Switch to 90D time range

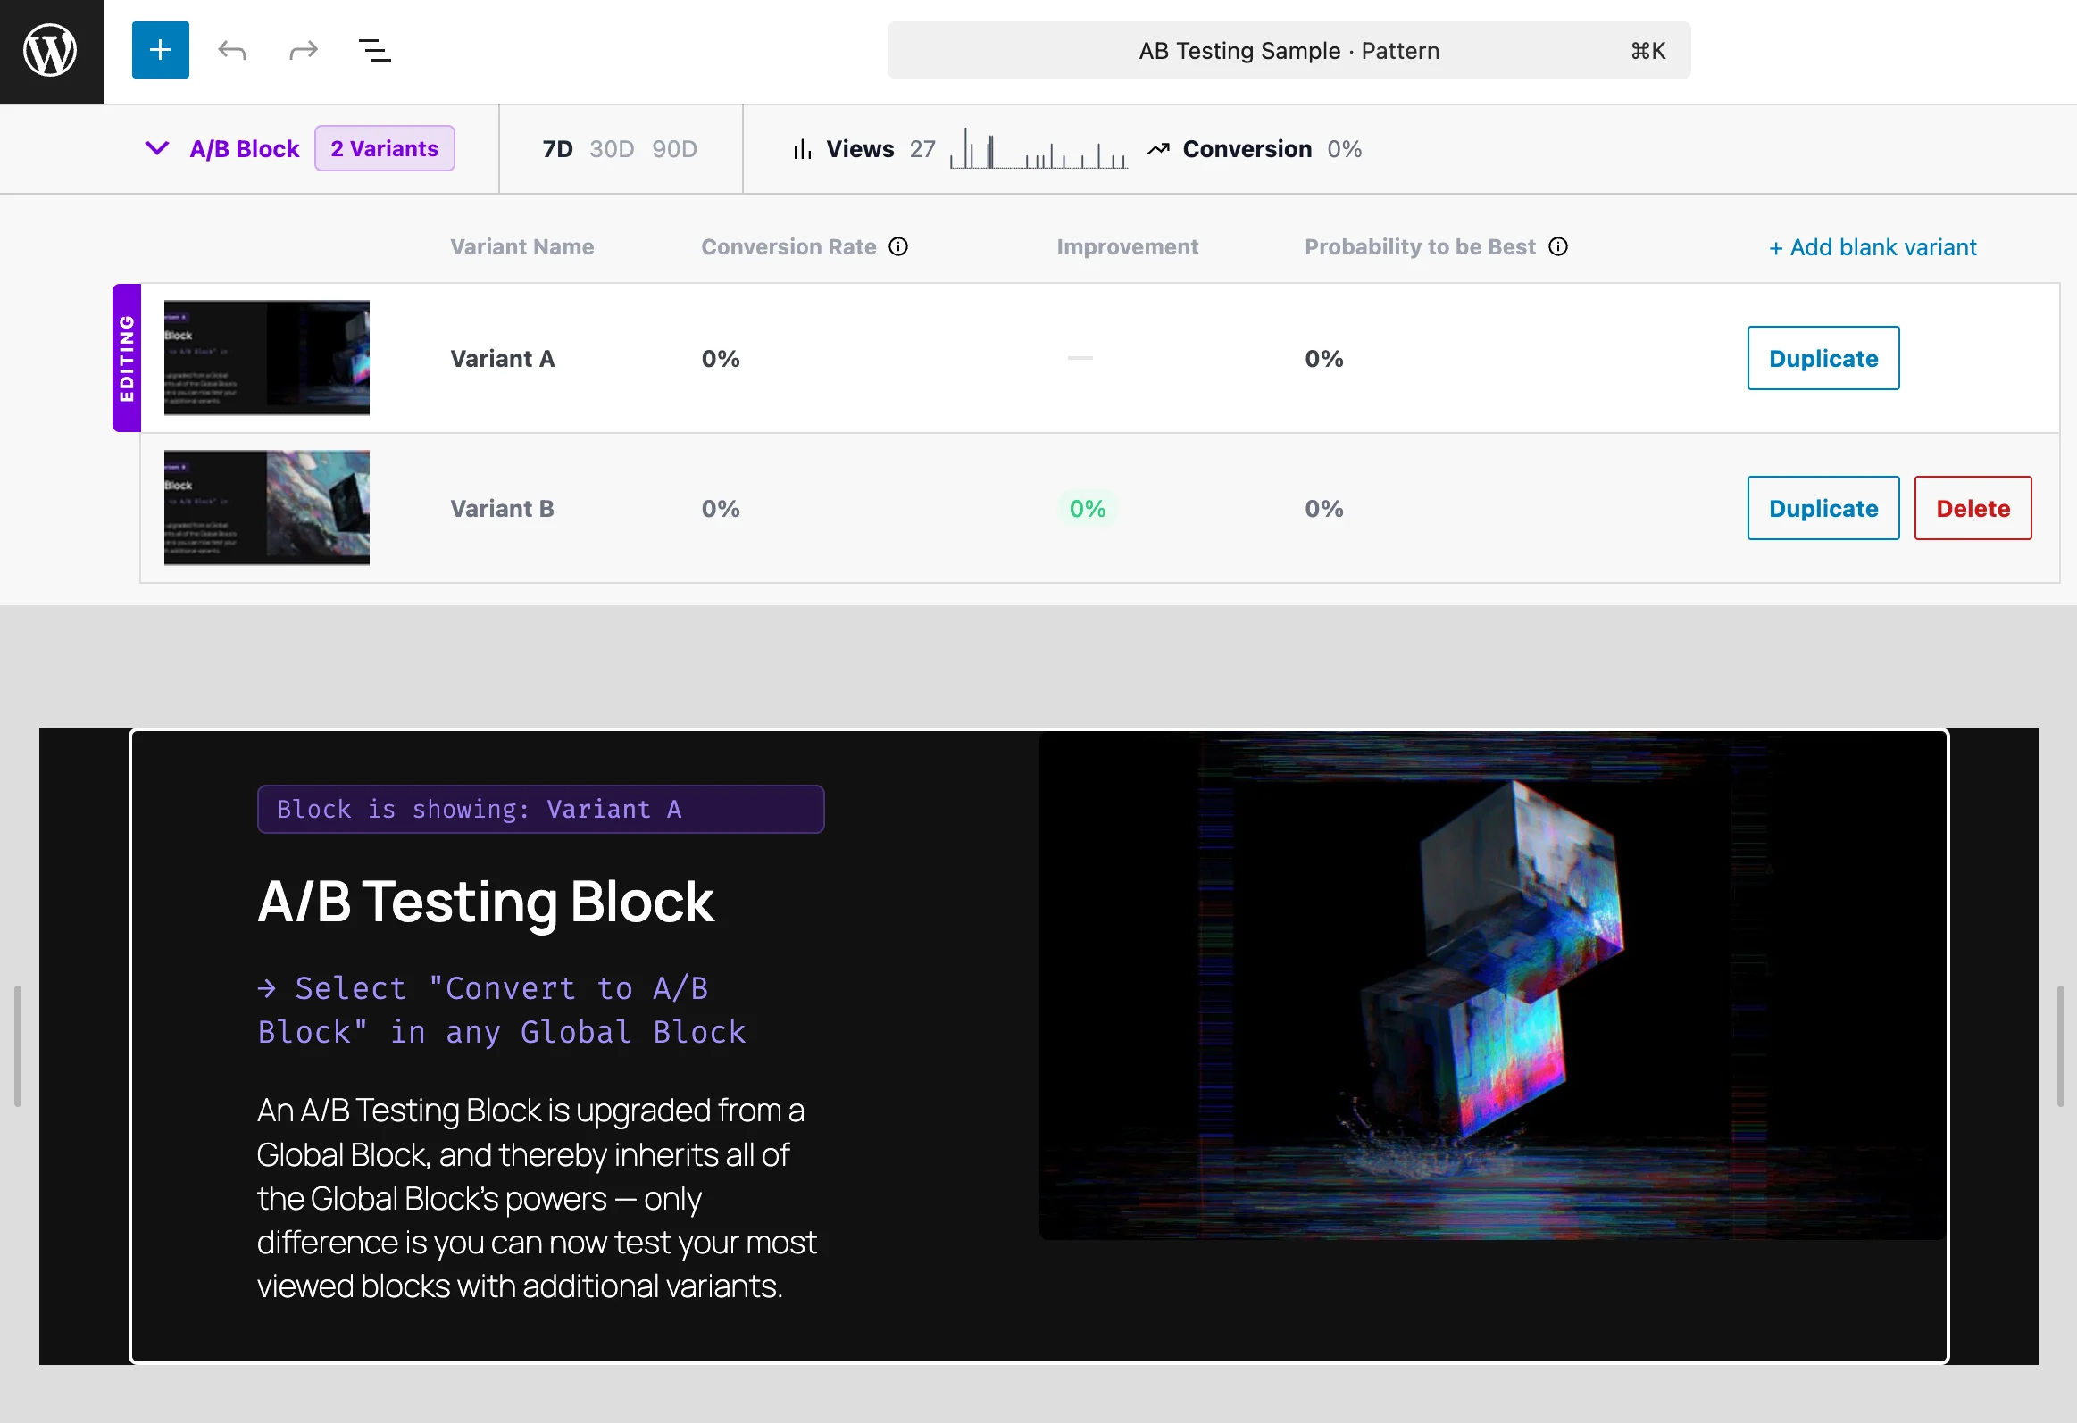point(674,149)
